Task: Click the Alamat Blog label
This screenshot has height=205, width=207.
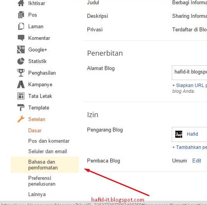Action: click(101, 68)
